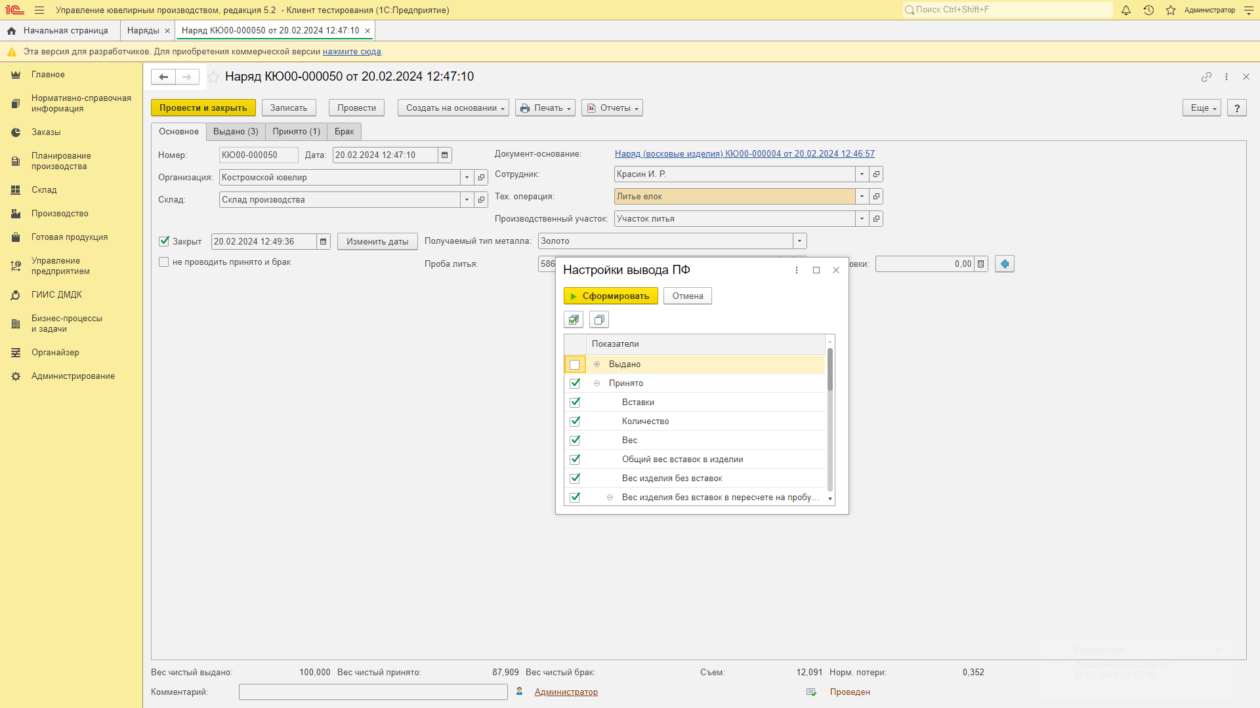The height and width of the screenshot is (708, 1260).
Task: Go forward with right arrow
Action: coord(187,77)
